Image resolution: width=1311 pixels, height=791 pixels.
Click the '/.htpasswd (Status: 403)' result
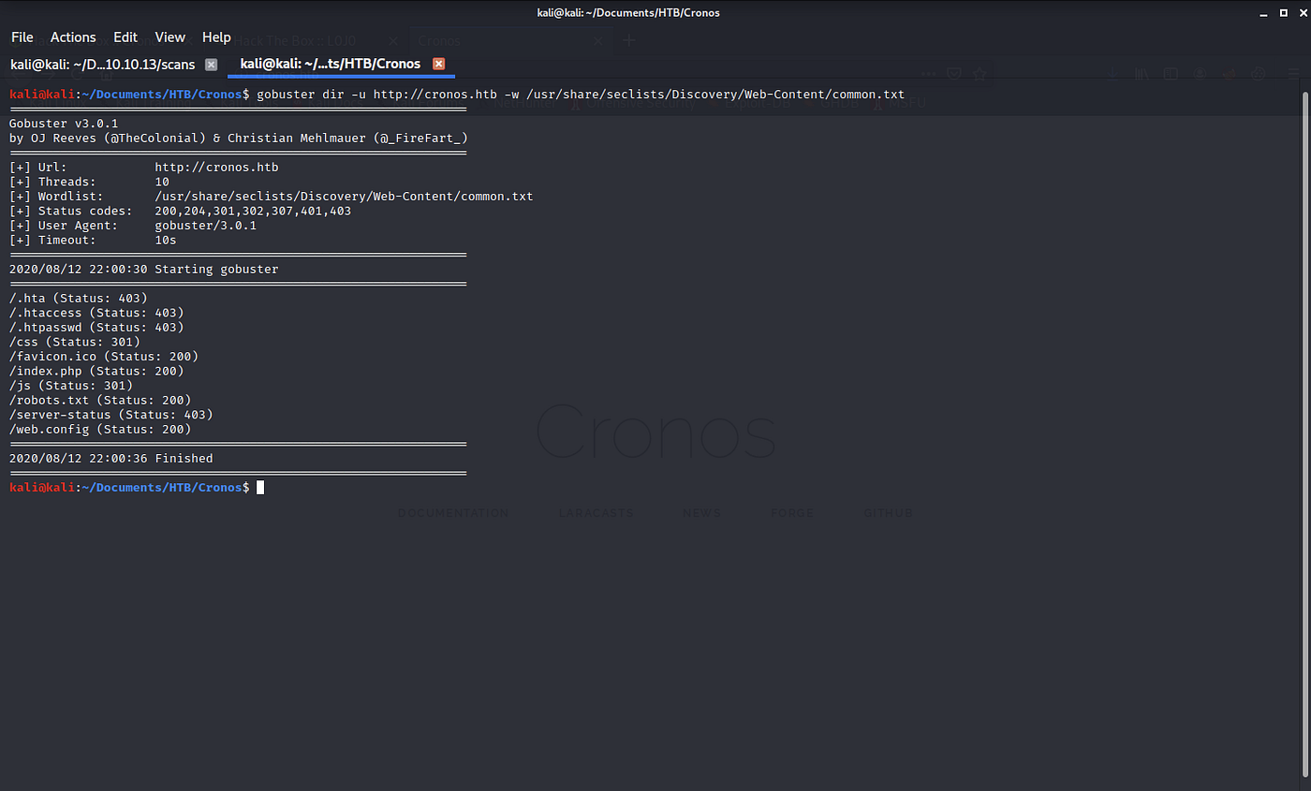(96, 328)
